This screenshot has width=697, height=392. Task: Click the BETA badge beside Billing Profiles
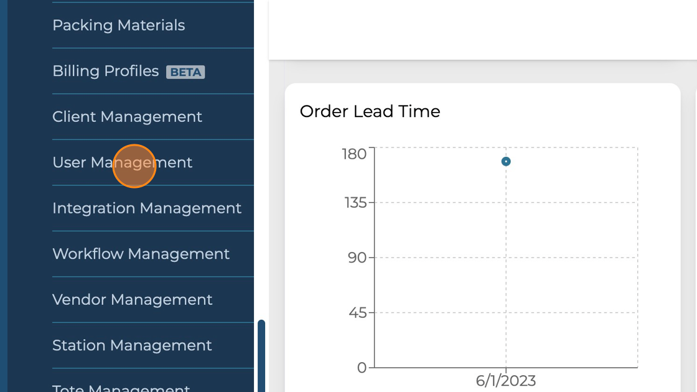(x=185, y=72)
